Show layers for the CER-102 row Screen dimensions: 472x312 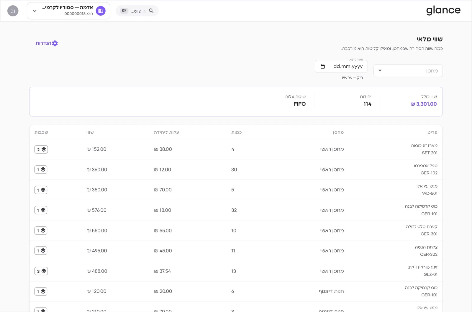[41, 169]
